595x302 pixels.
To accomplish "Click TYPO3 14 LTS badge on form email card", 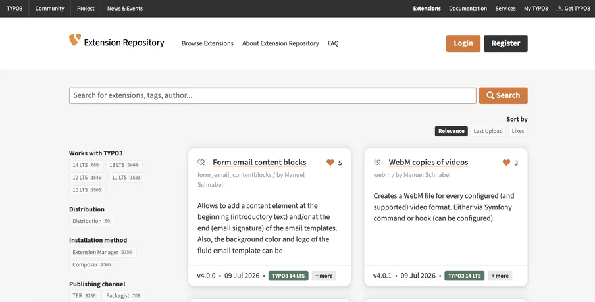I will (x=288, y=276).
